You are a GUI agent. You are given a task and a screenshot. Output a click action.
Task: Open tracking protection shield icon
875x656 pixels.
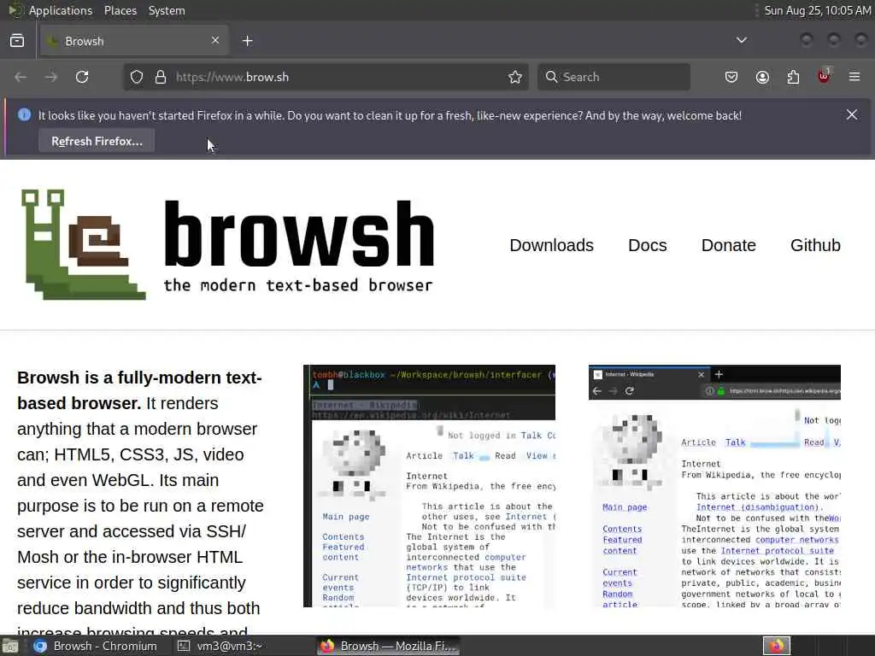(x=137, y=77)
